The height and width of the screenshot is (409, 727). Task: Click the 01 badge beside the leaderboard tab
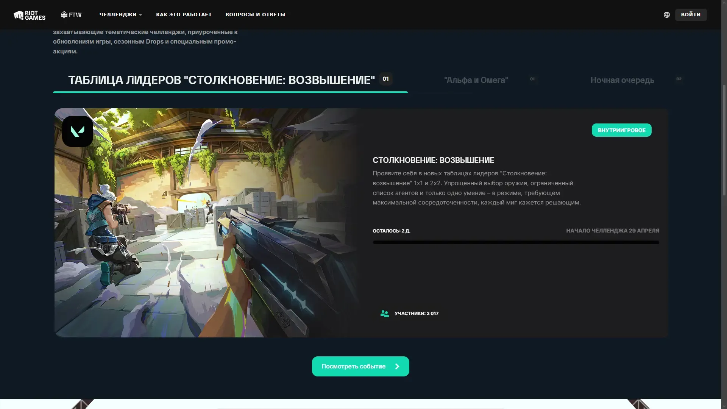(386, 79)
